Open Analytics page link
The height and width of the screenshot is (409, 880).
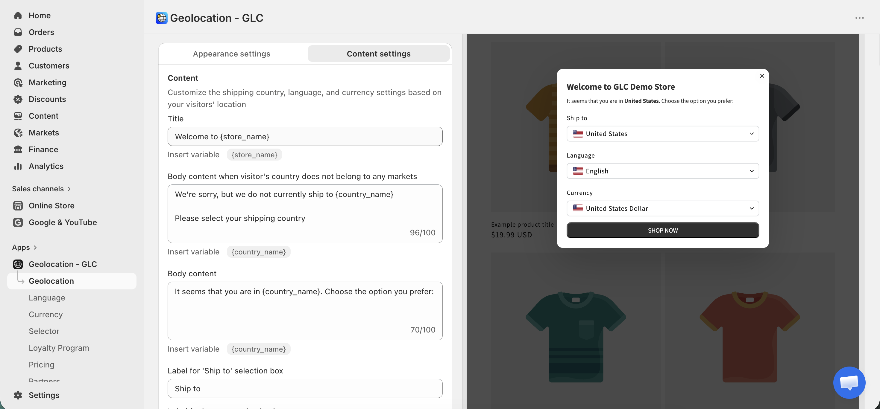(x=46, y=166)
